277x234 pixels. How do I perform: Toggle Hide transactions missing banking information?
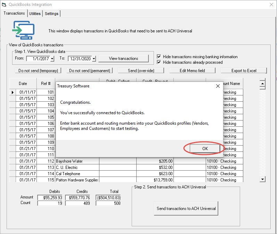click(159, 57)
